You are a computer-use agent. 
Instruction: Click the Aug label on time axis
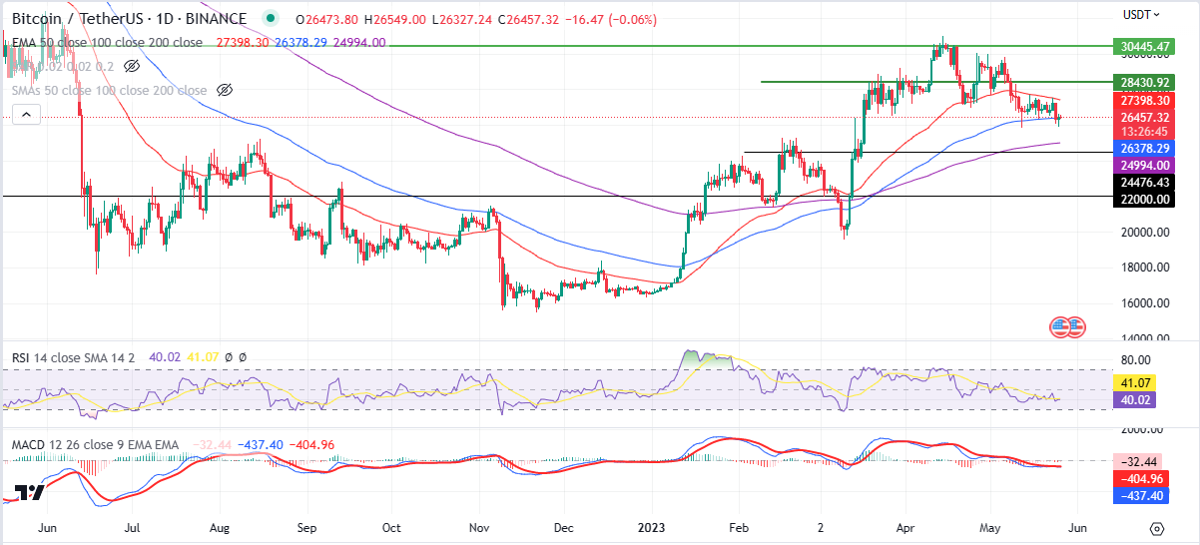point(222,527)
